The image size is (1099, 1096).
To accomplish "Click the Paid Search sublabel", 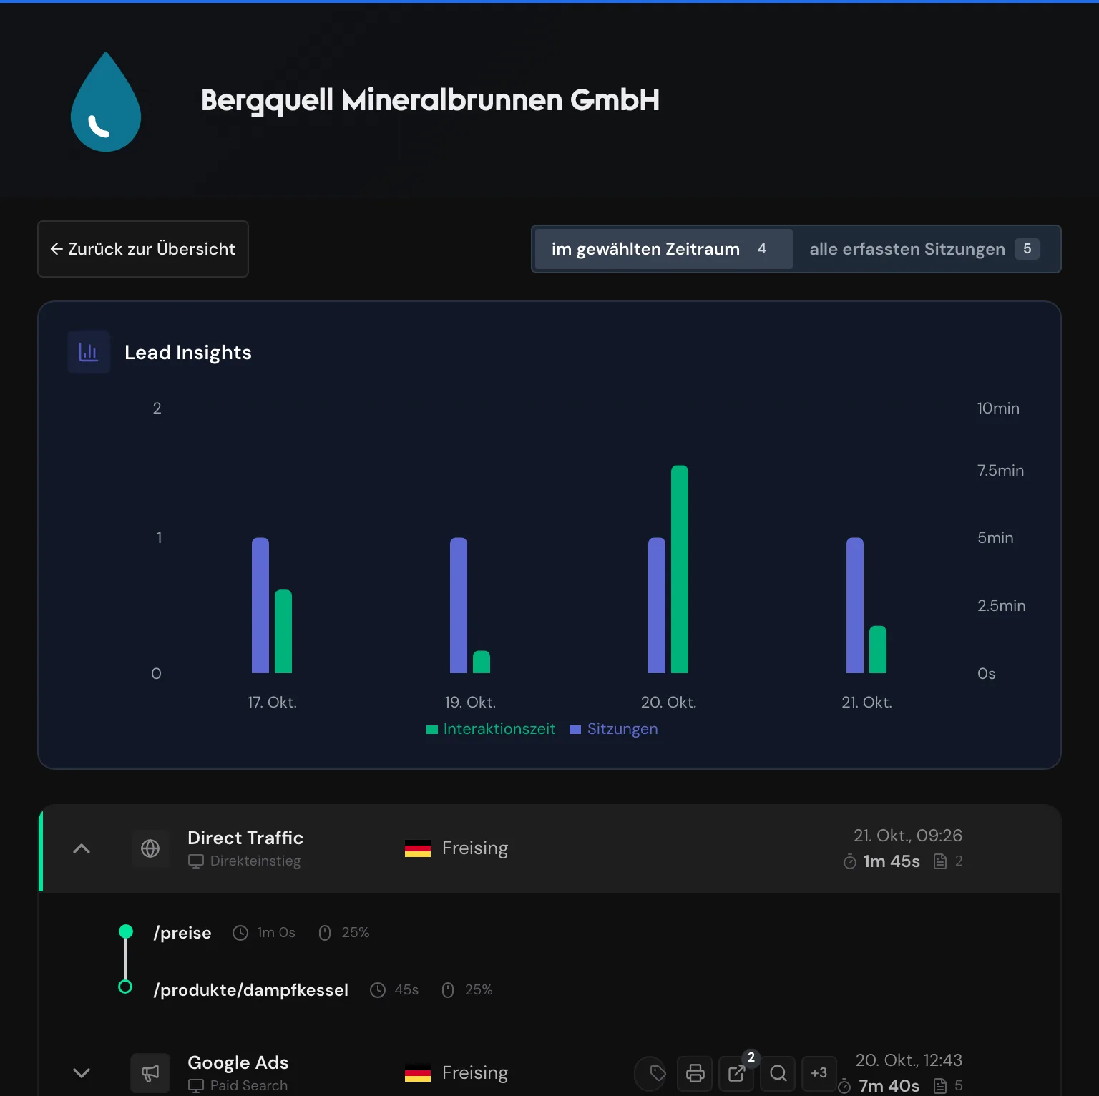I will [x=249, y=1086].
